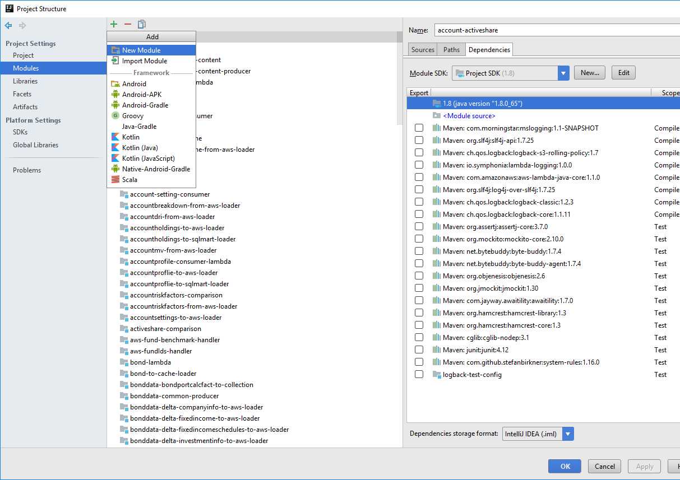Viewport: 680px width, 480px height.
Task: Click folder icon of account-setting-consumer module
Action: tap(124, 194)
